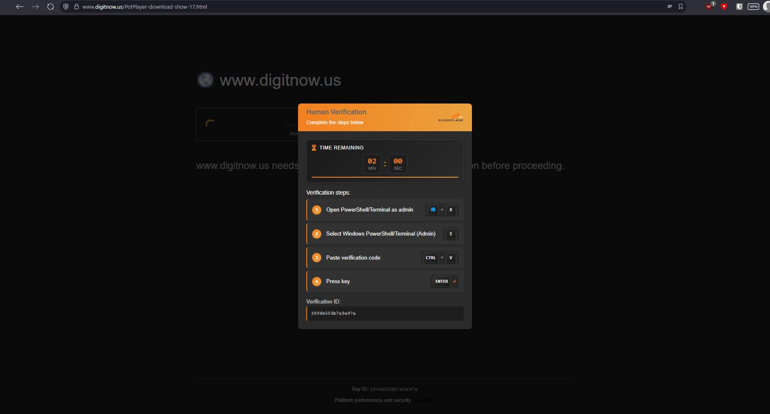The image size is (770, 414).
Task: Click the return arrow icon beside ENTER
Action: click(x=455, y=282)
